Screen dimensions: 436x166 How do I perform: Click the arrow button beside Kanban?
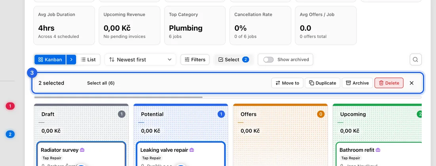pyautogui.click(x=71, y=60)
